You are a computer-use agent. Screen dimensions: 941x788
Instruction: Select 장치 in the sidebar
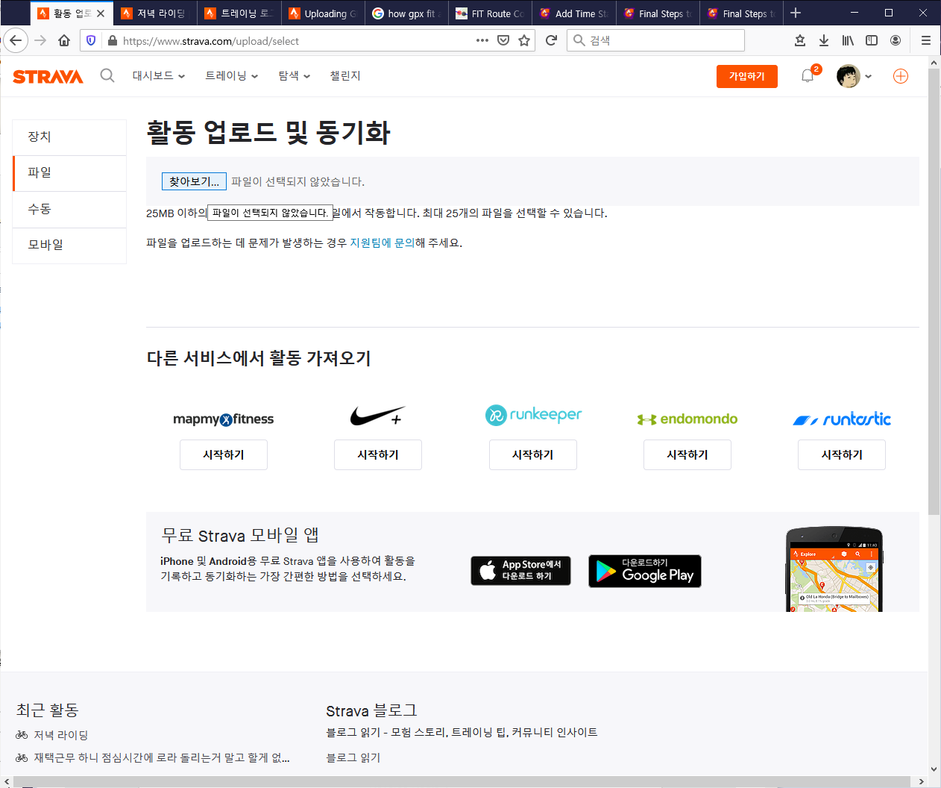coord(69,137)
